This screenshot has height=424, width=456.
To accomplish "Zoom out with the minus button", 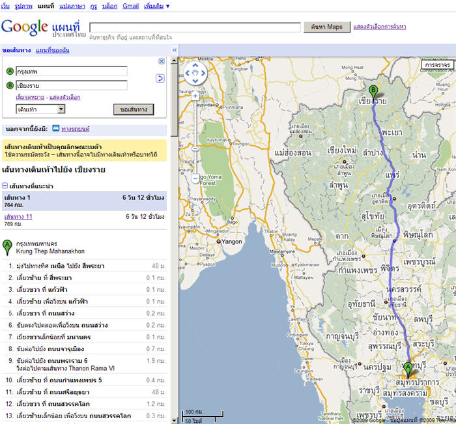I will pyautogui.click(x=195, y=178).
